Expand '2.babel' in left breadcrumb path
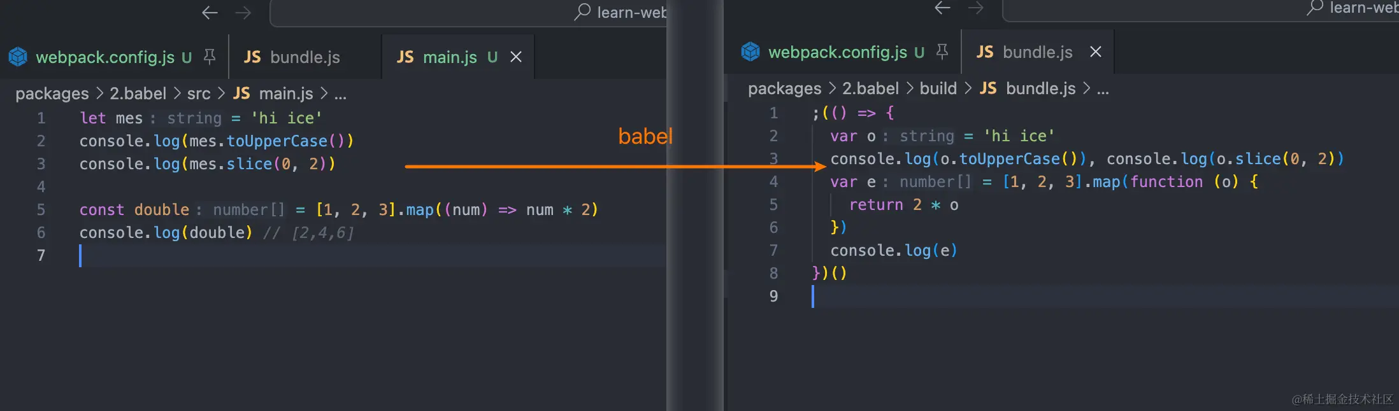The width and height of the screenshot is (1399, 411). point(138,94)
